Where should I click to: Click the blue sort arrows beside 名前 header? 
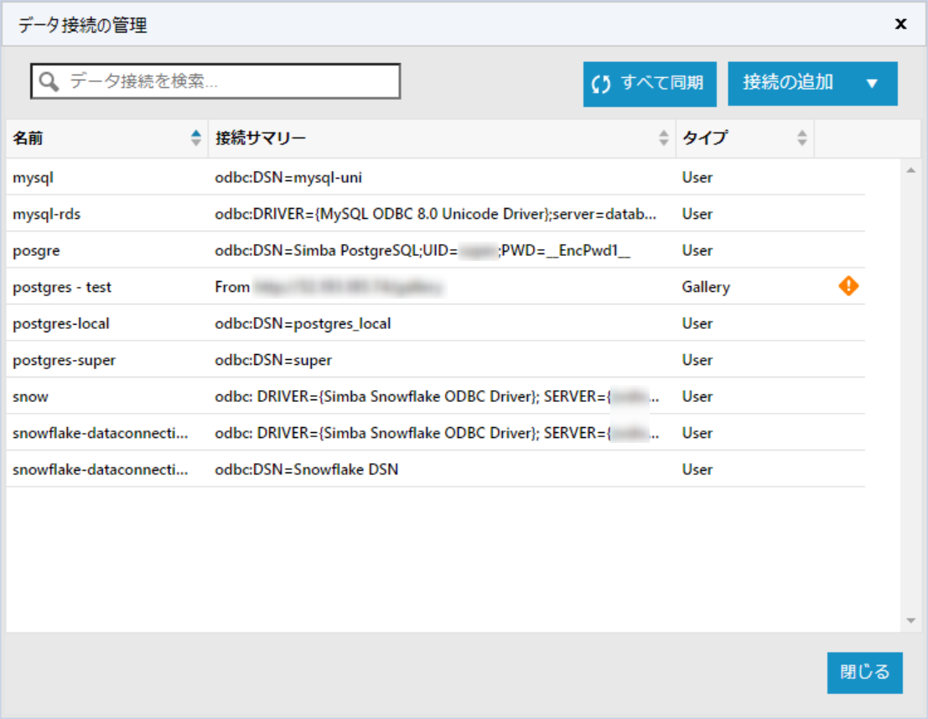194,138
